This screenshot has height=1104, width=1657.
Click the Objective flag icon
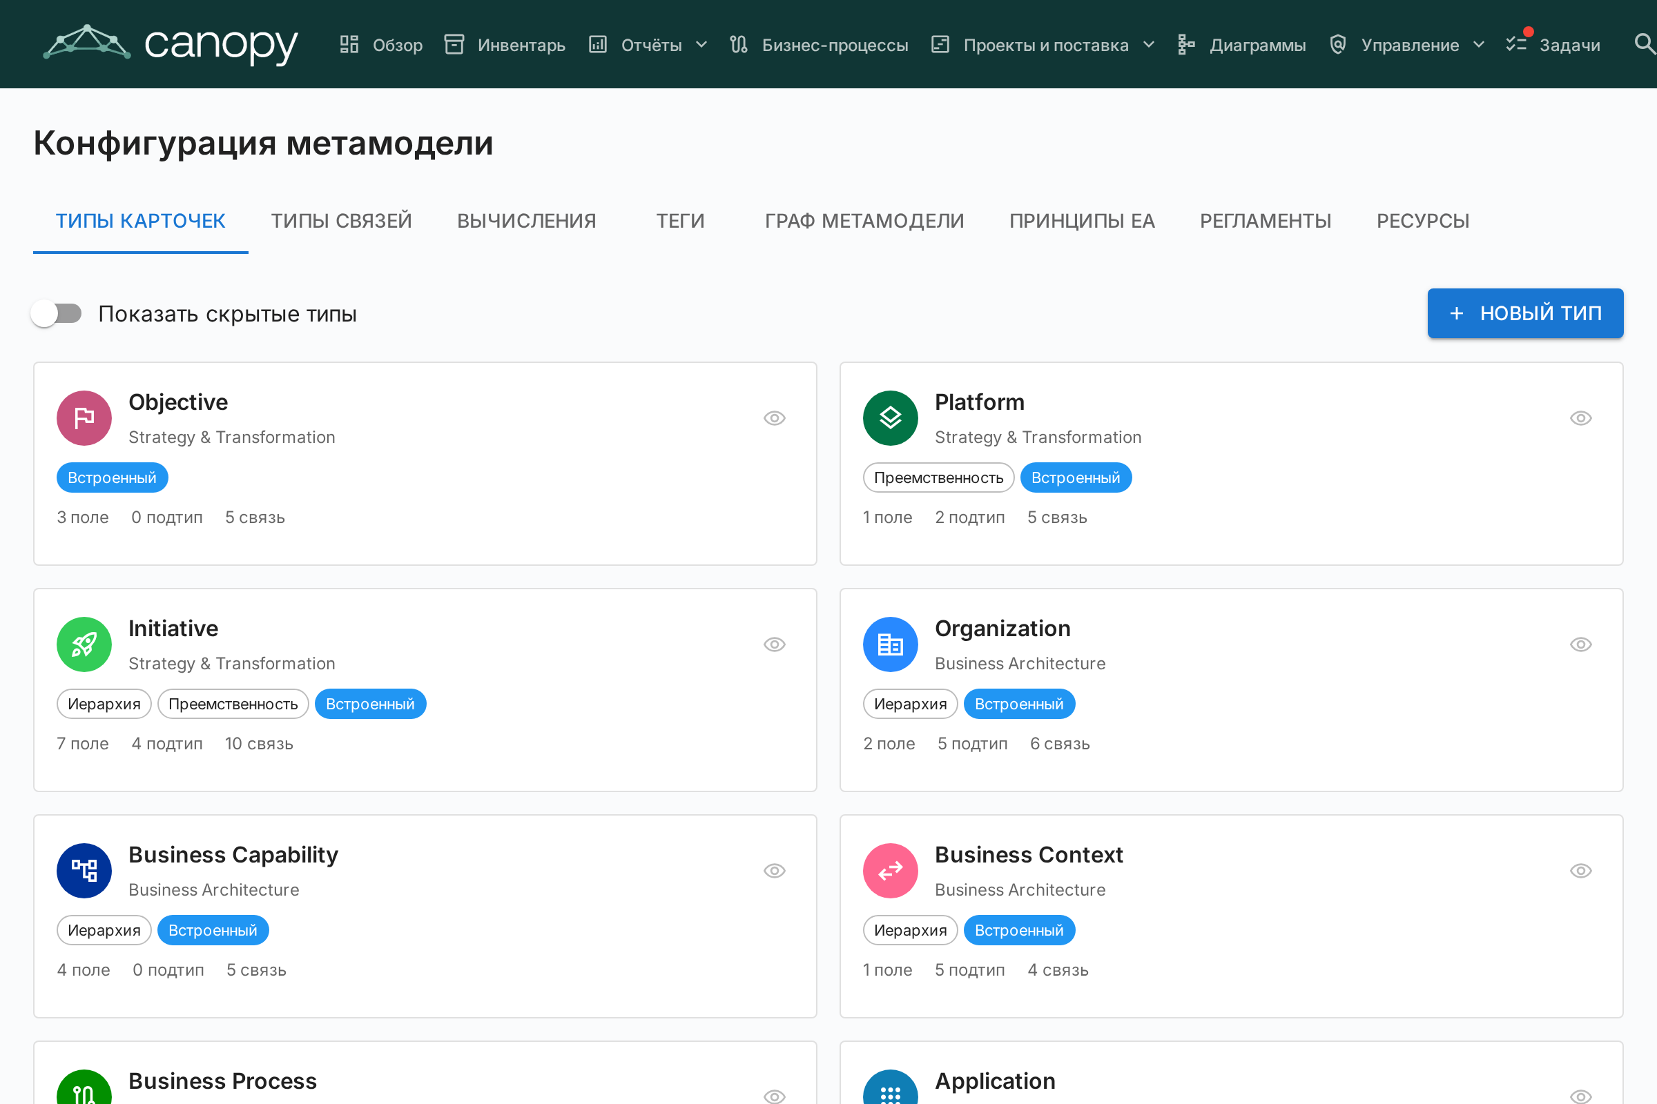point(84,418)
